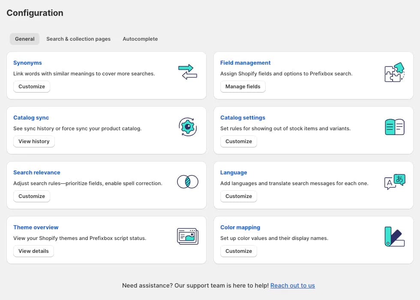
Task: Customize Synonyms settings
Action: tap(32, 87)
